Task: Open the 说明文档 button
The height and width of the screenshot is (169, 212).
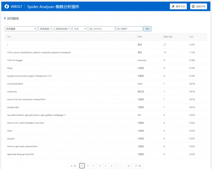Action: [x=199, y=6]
